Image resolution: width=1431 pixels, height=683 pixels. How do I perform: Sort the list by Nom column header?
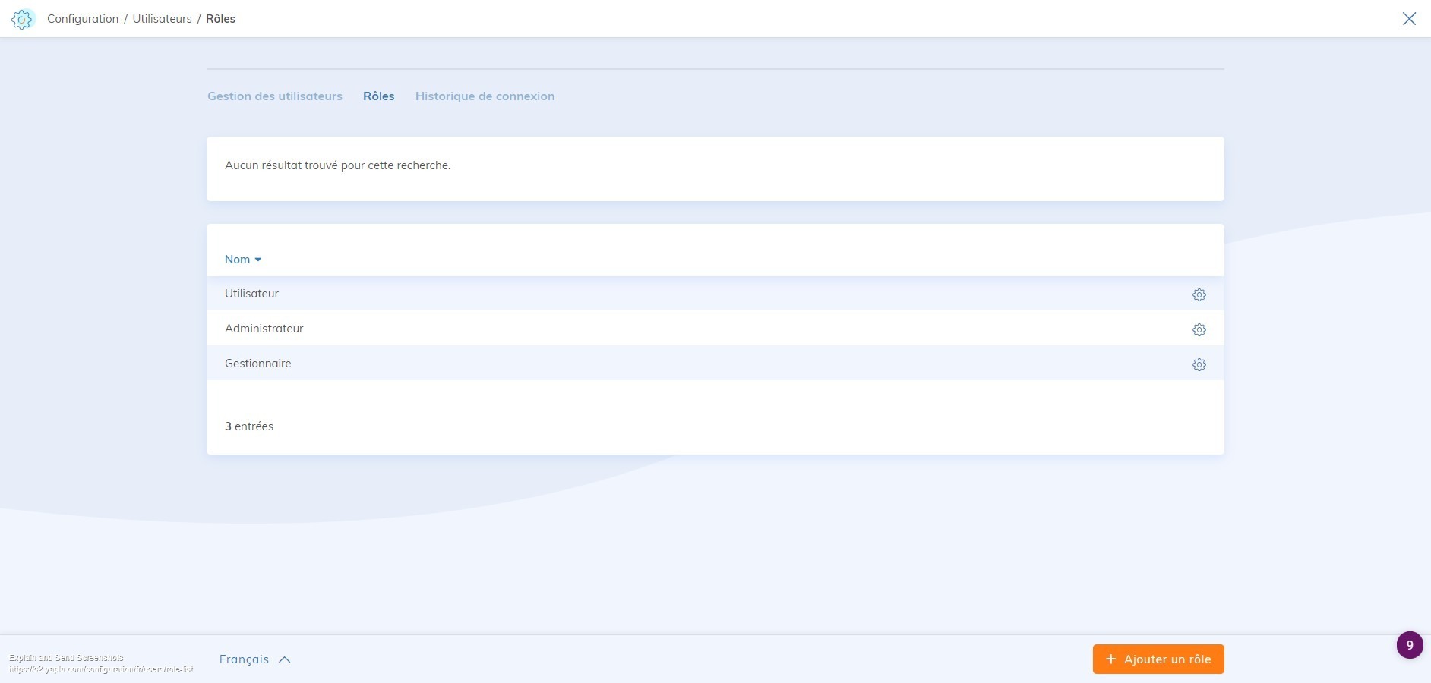click(237, 260)
